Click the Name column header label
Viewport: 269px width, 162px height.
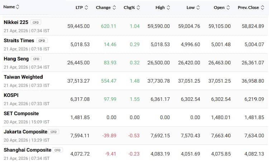(9, 7)
